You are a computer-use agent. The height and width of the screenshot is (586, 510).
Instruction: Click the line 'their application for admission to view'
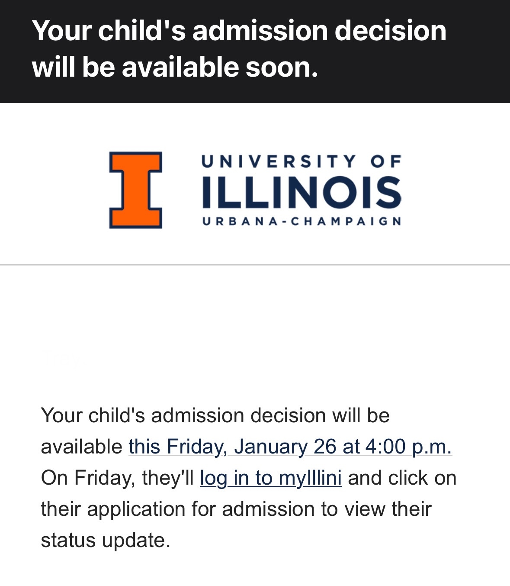[236, 509]
